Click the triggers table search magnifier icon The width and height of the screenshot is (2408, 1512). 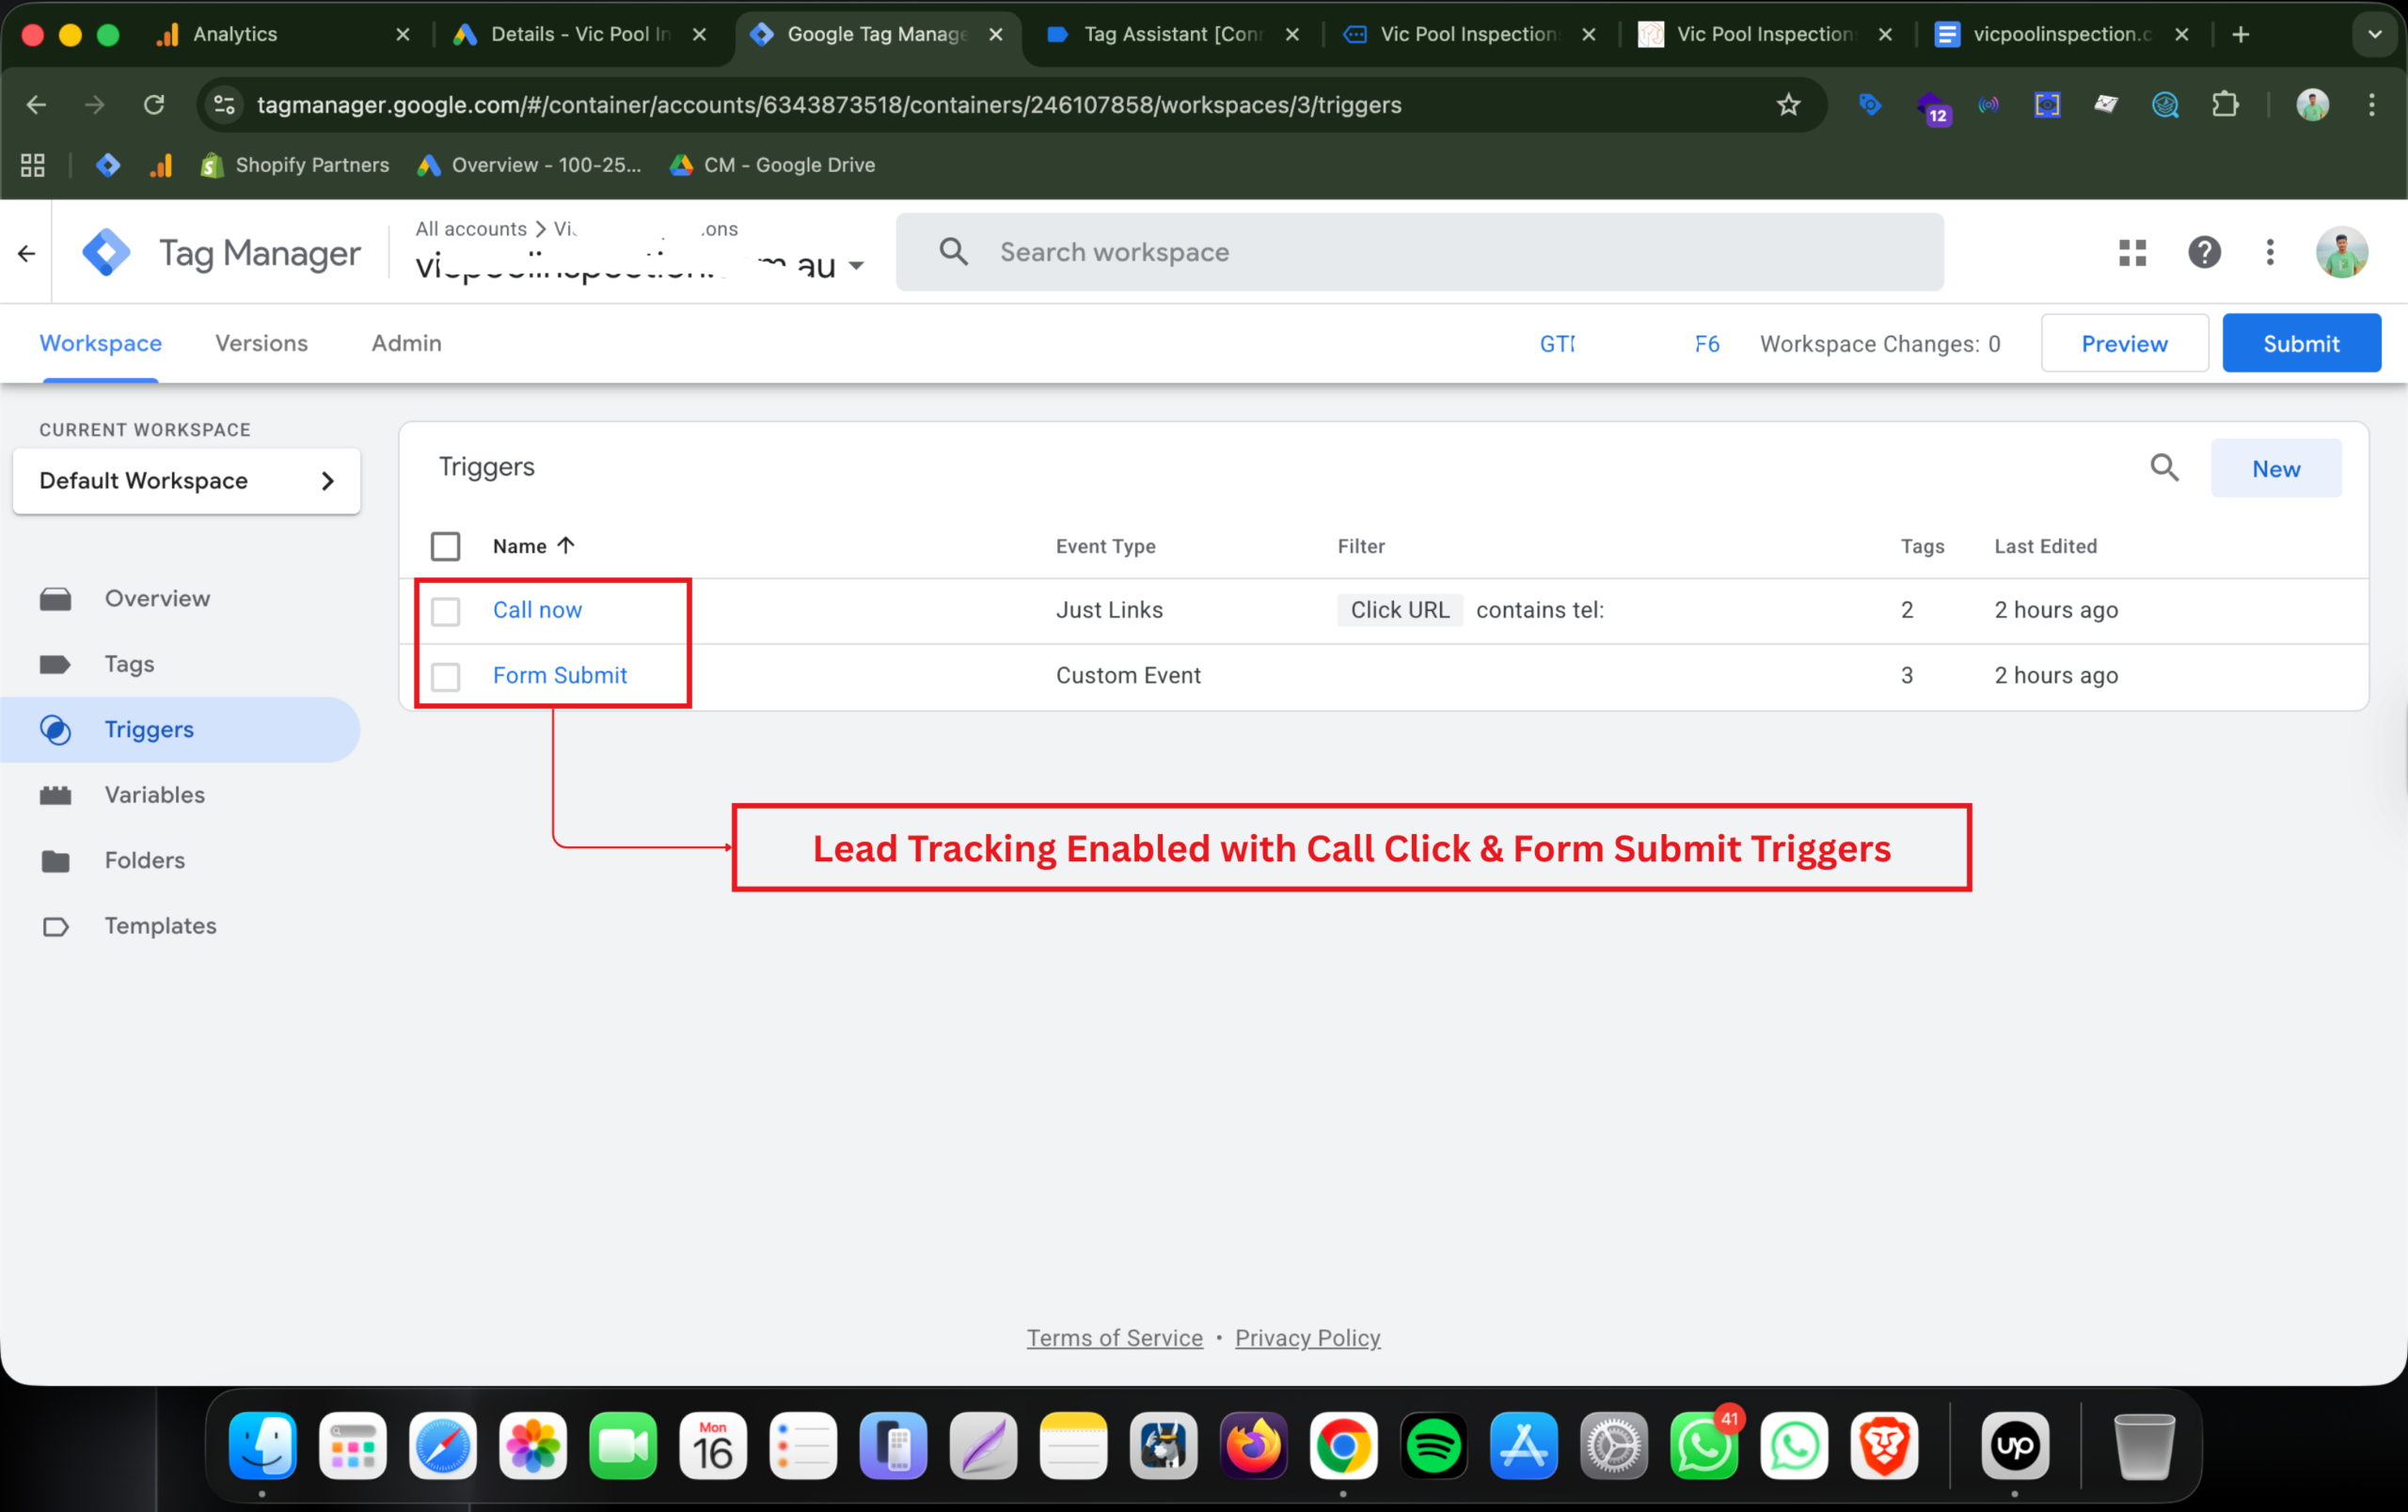(2164, 467)
